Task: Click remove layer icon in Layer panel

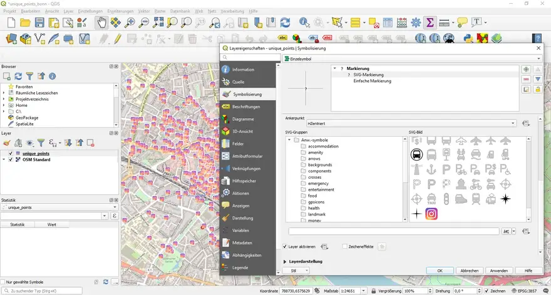Action: (x=90, y=142)
